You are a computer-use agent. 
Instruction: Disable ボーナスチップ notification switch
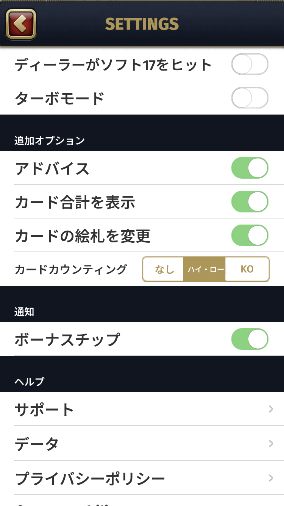click(250, 339)
